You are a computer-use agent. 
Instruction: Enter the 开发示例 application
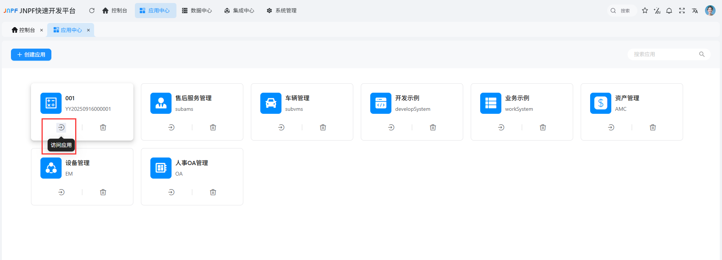[391, 128]
